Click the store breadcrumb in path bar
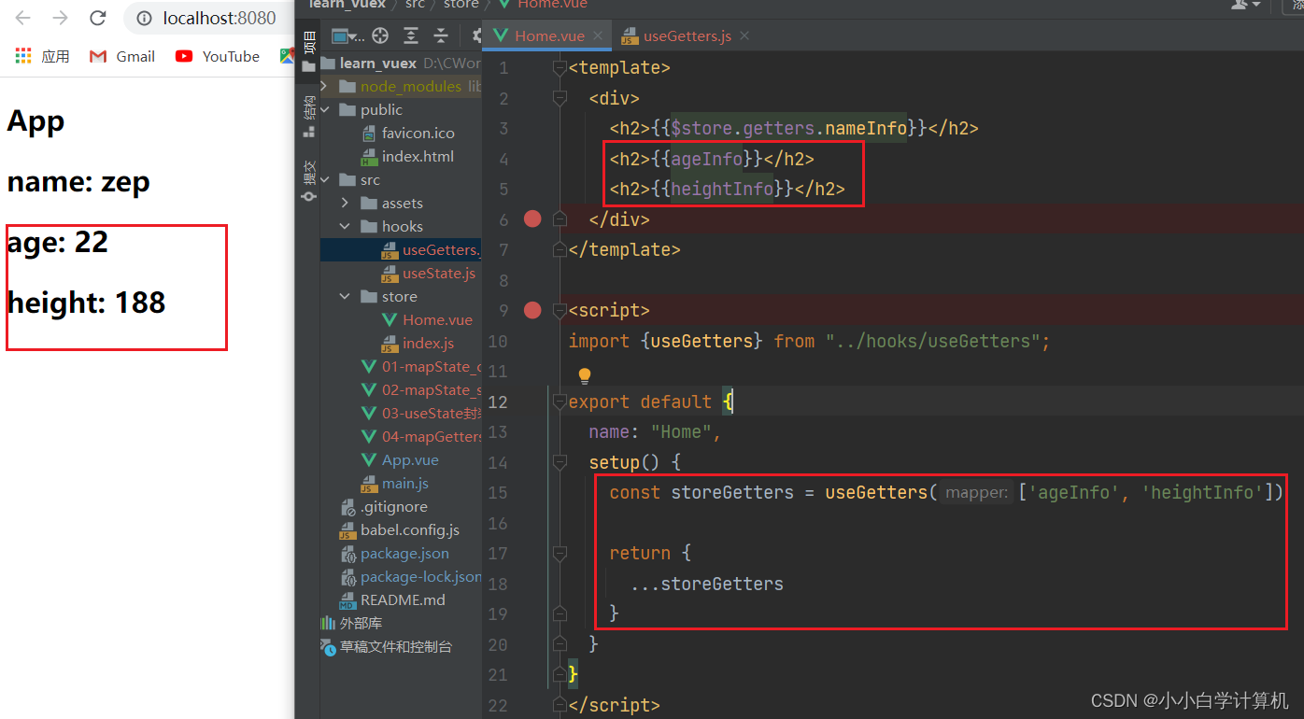1304x719 pixels. point(461,4)
